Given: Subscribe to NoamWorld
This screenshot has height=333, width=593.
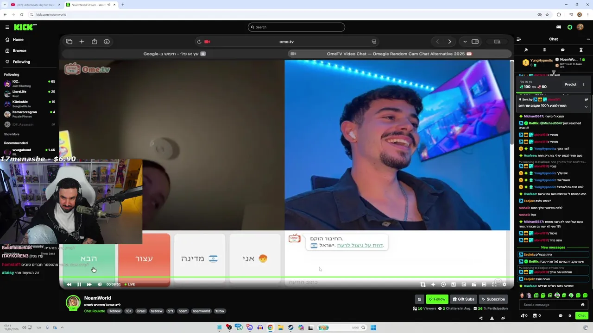Looking at the screenshot, I should tap(492, 299).
